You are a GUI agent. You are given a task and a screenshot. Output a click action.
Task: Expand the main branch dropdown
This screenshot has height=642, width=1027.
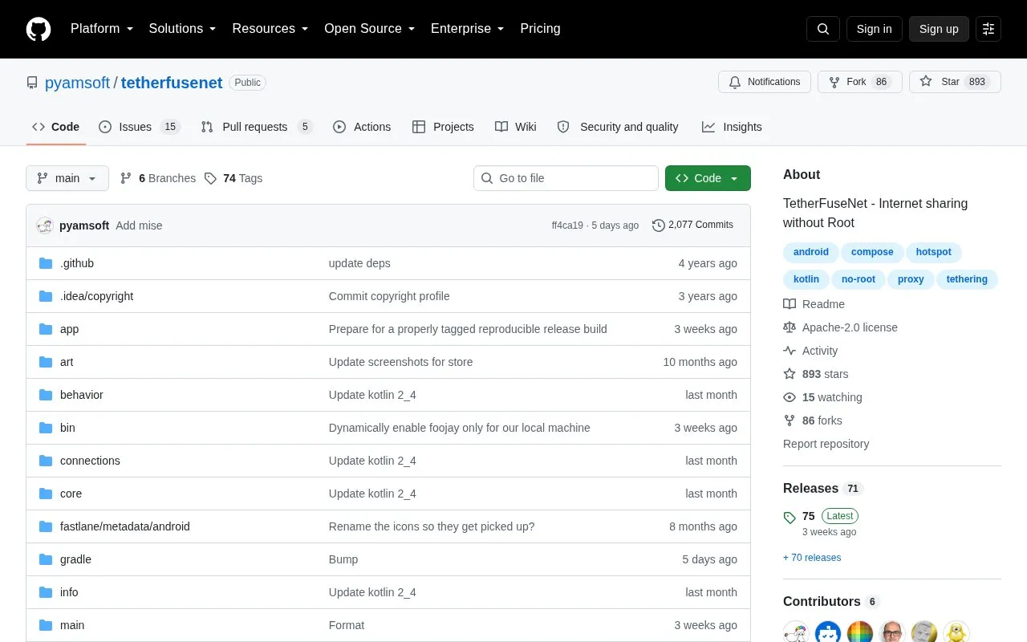pyautogui.click(x=67, y=178)
